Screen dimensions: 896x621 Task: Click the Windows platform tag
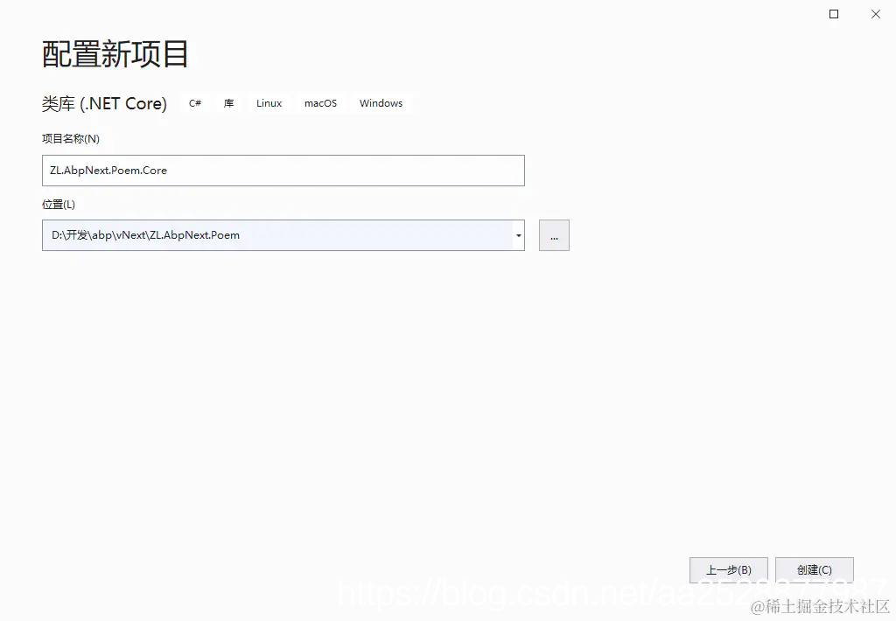[381, 102]
